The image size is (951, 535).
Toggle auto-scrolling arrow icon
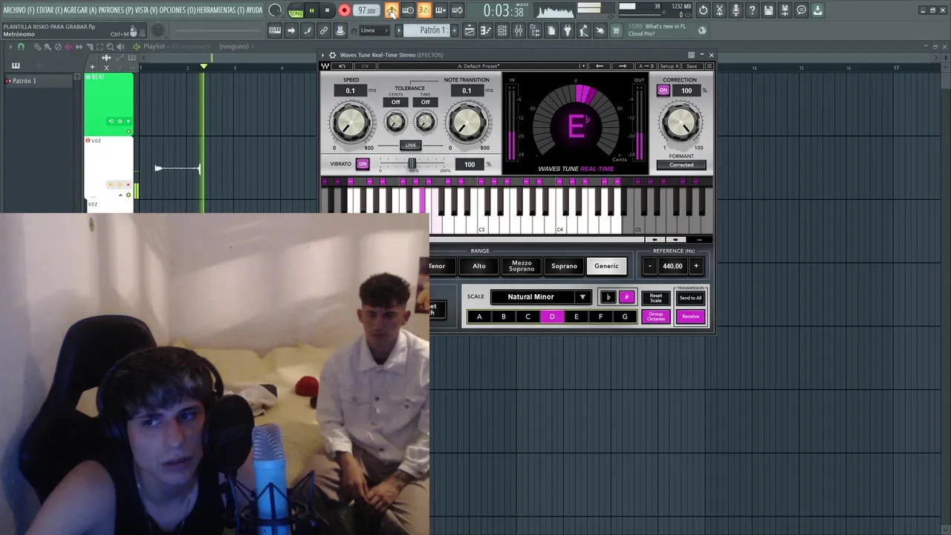point(291,30)
